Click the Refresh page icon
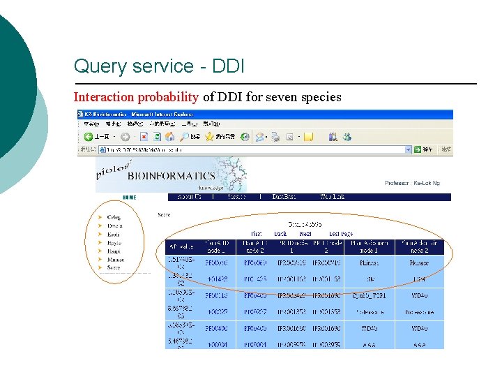The image size is (502, 377). 157,137
